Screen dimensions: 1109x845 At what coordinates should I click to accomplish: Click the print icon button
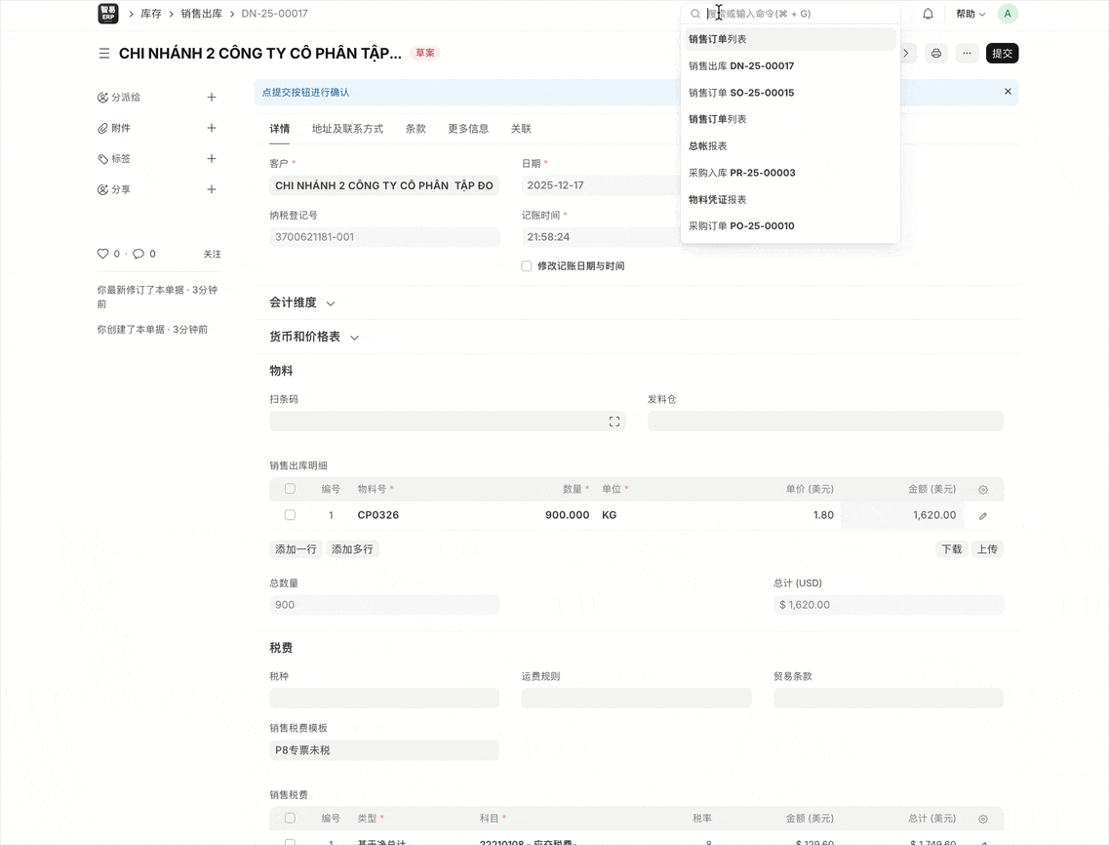coord(936,54)
